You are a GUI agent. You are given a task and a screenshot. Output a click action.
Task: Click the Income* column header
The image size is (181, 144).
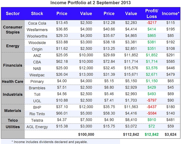pos(170,13)
